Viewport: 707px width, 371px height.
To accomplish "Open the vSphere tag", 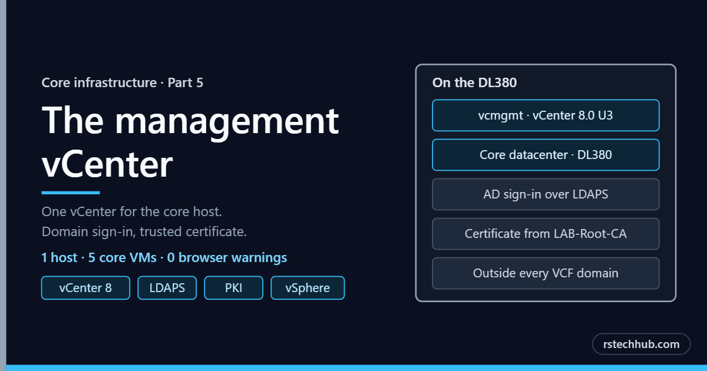I will tap(308, 288).
